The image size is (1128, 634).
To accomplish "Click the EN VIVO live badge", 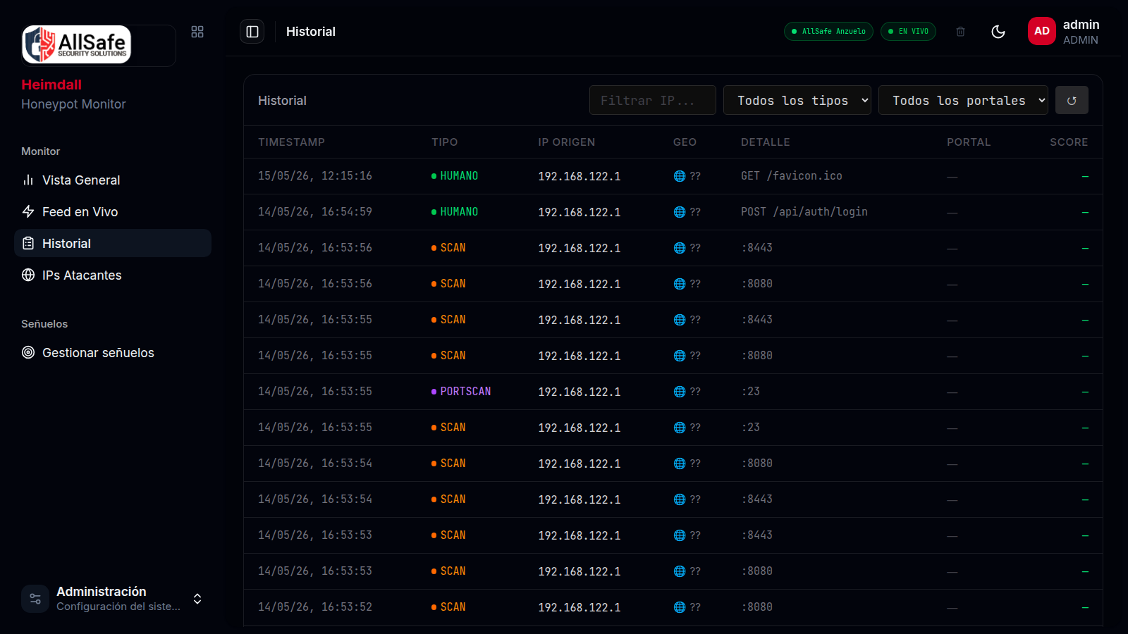I will (x=908, y=32).
